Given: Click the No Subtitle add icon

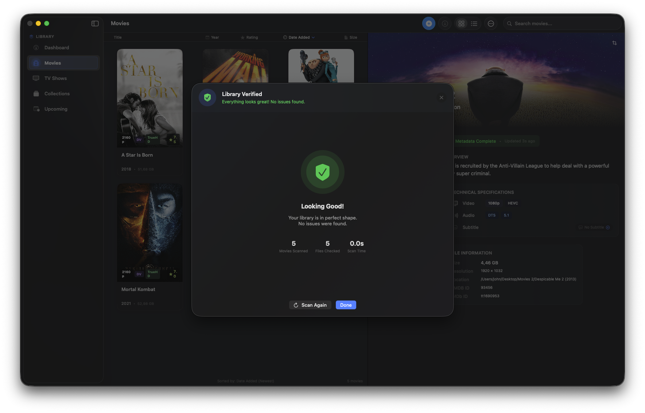Looking at the screenshot, I should (x=607, y=227).
